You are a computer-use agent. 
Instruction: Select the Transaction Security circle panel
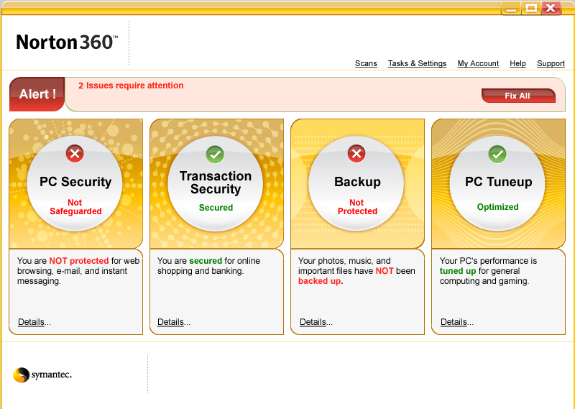pyautogui.click(x=216, y=183)
